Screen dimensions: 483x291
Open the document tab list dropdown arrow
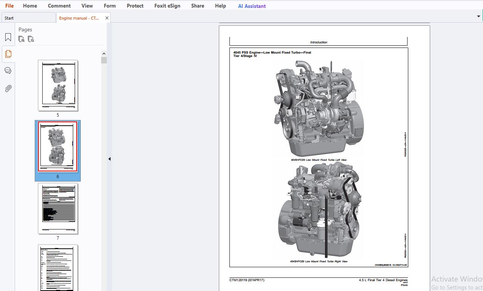[x=479, y=17]
